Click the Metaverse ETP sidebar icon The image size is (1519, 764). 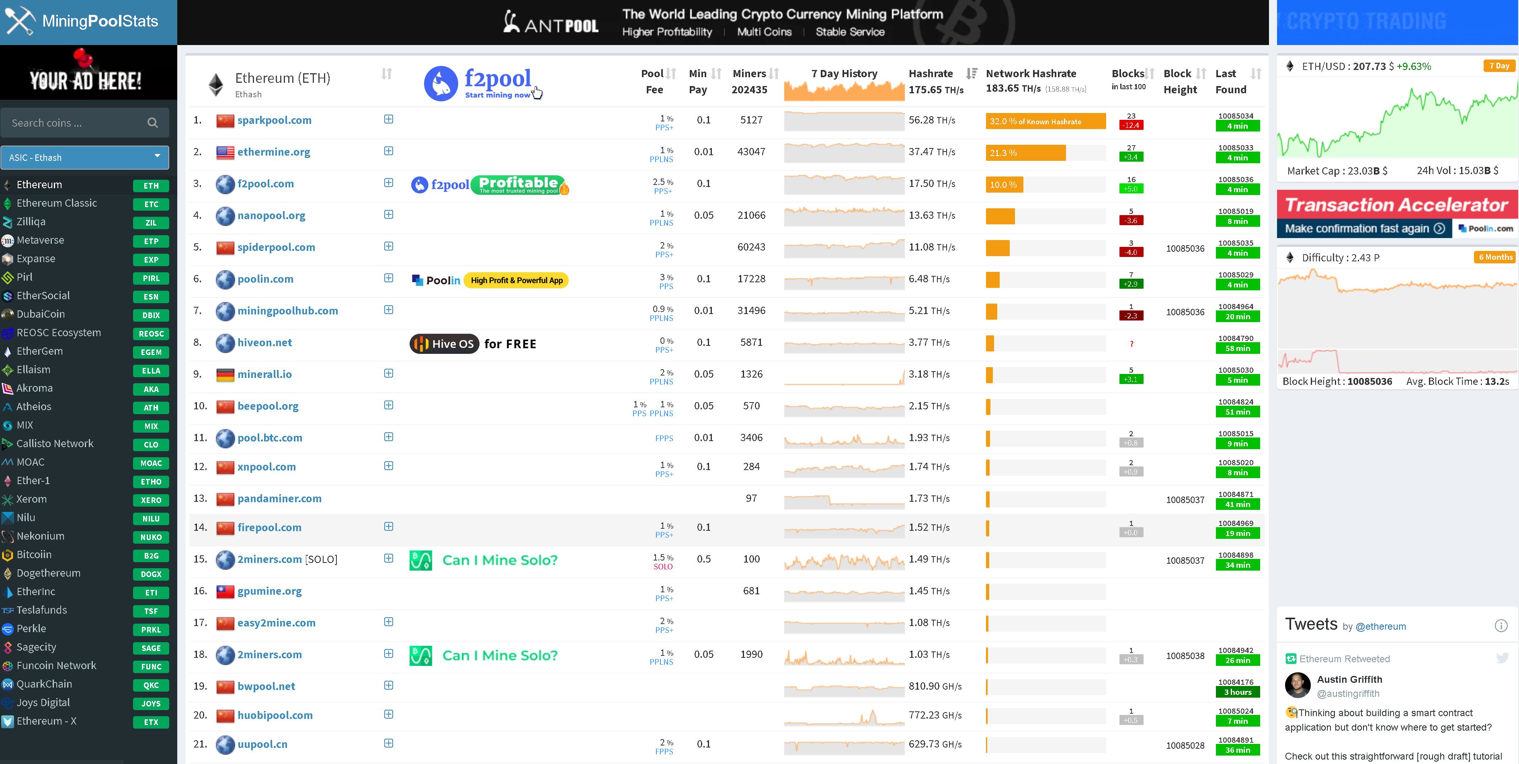tap(10, 240)
